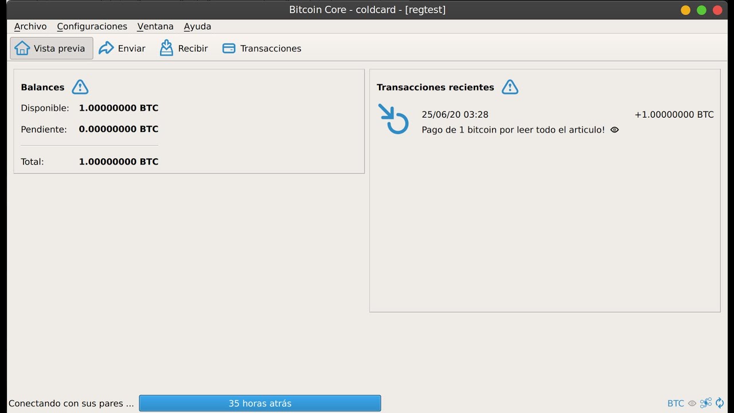Viewport: 734px width, 413px height.
Task: Click the watch-only eye icon in status bar
Action: [x=692, y=403]
